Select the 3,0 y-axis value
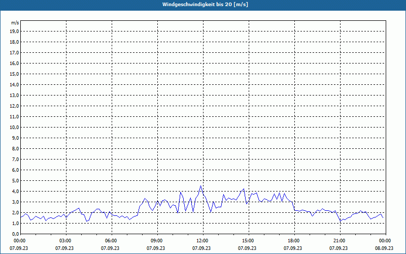This screenshot has width=406, height=254. pos(15,202)
